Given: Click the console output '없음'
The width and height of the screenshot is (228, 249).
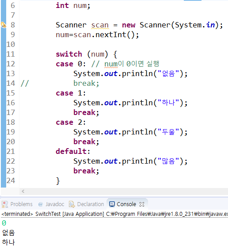Looking at the screenshot, I should pos(8,233).
